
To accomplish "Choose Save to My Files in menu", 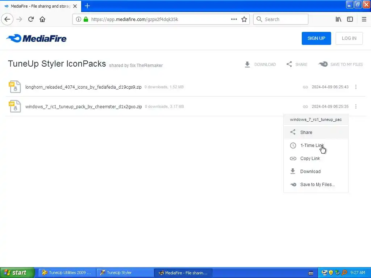I will (316, 184).
